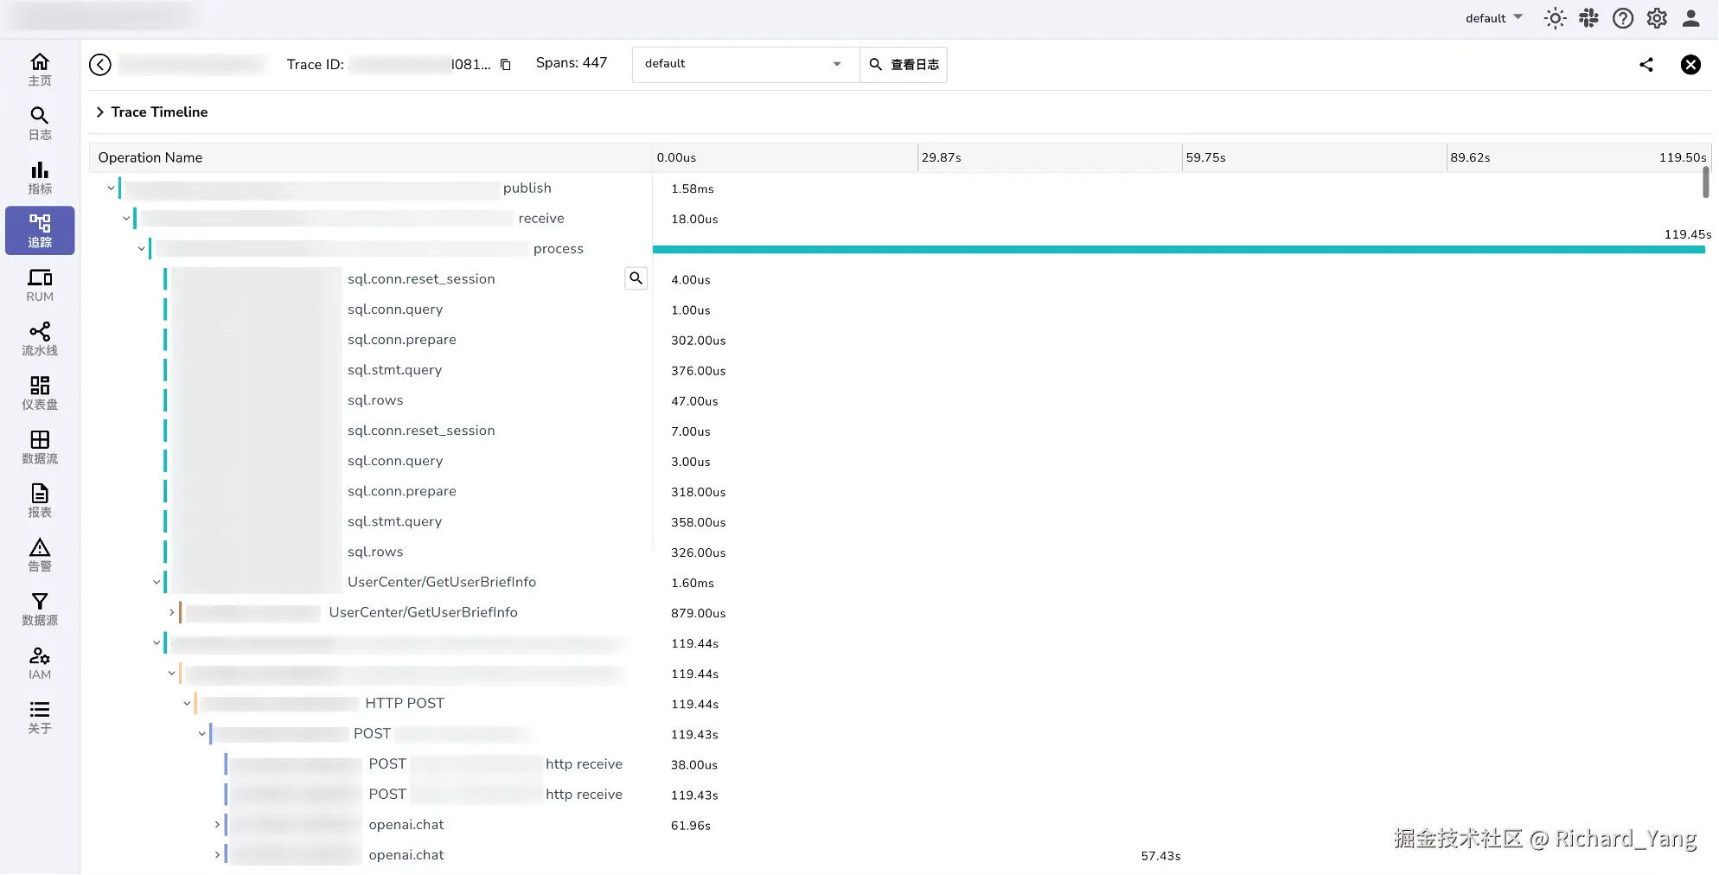Viewport: 1719px width, 875px height.
Task: Open user profile menu
Action: coord(1691,18)
